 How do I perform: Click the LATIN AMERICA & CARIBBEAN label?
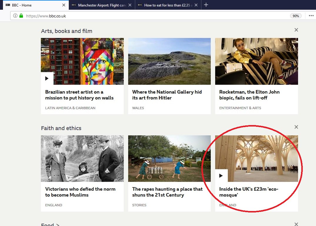pos(70,108)
